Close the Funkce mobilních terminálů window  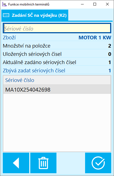point(107,4)
